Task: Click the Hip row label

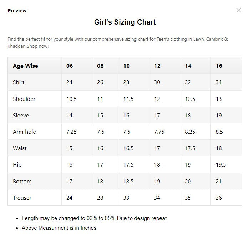Action: [17, 164]
